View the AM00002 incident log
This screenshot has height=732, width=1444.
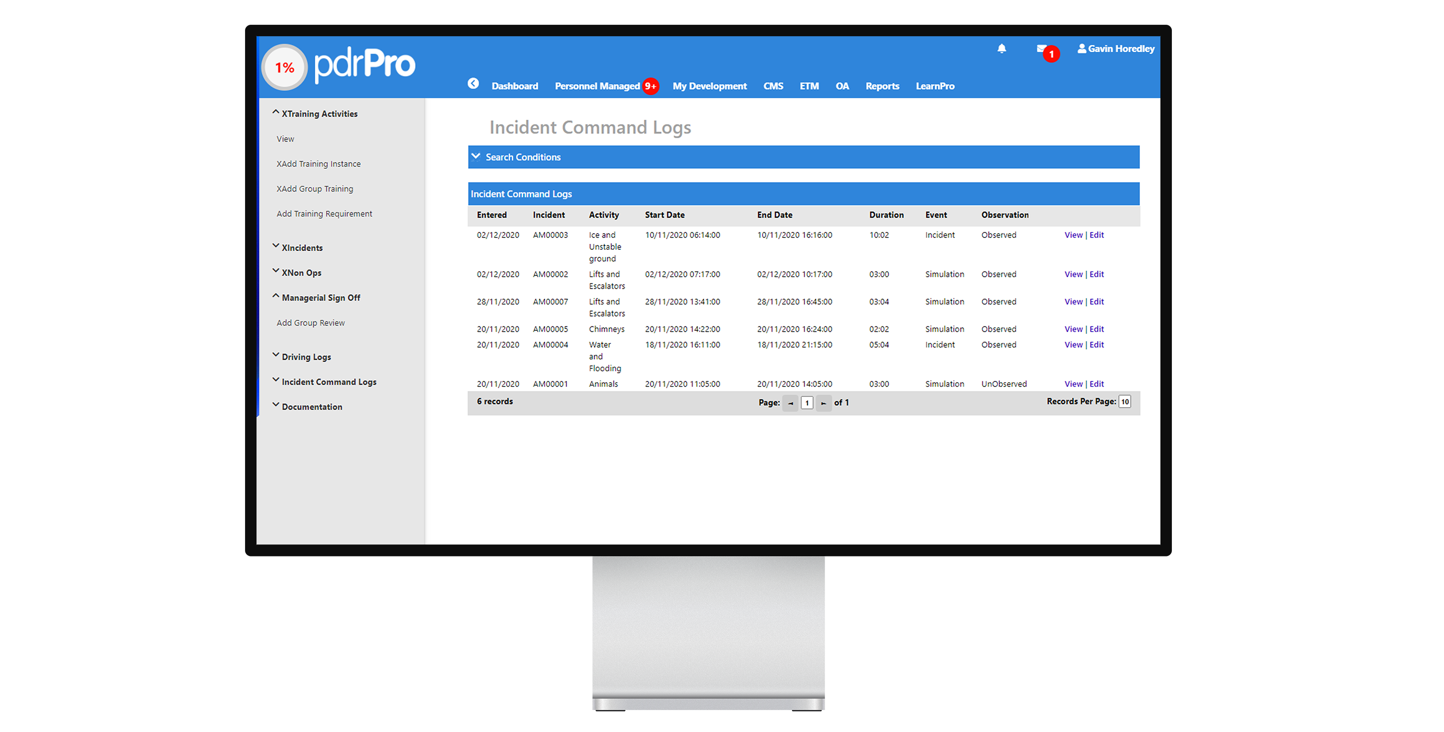click(1073, 274)
